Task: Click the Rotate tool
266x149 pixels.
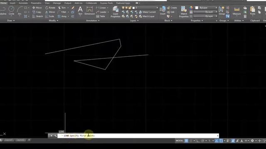Action: pos(50,8)
